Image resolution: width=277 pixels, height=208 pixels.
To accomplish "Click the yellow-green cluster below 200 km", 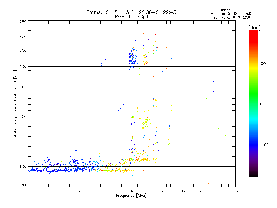I will [146, 123].
